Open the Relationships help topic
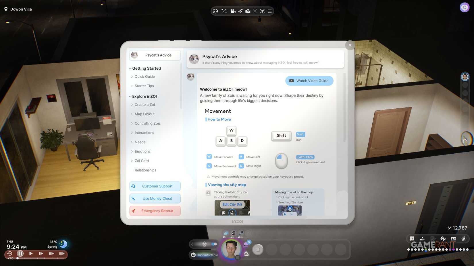The width and height of the screenshot is (474, 266). (145, 170)
